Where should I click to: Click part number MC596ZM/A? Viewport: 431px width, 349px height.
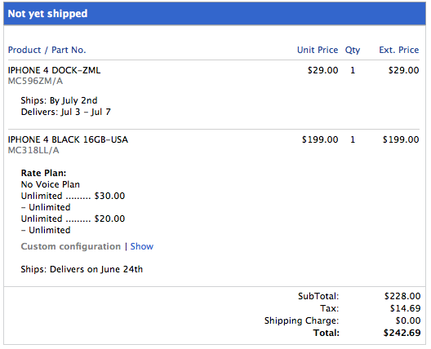[x=35, y=81]
